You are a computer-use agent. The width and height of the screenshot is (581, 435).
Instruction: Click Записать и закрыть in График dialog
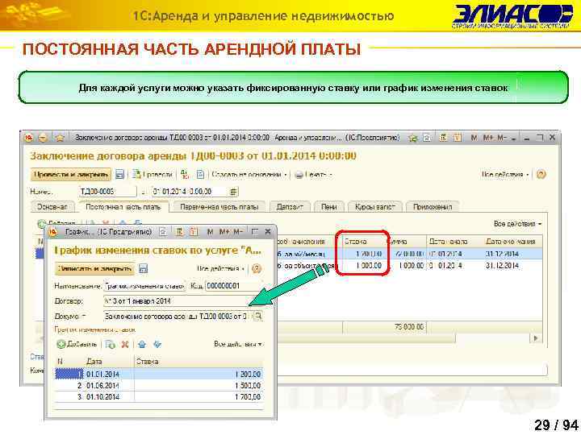pyautogui.click(x=95, y=268)
